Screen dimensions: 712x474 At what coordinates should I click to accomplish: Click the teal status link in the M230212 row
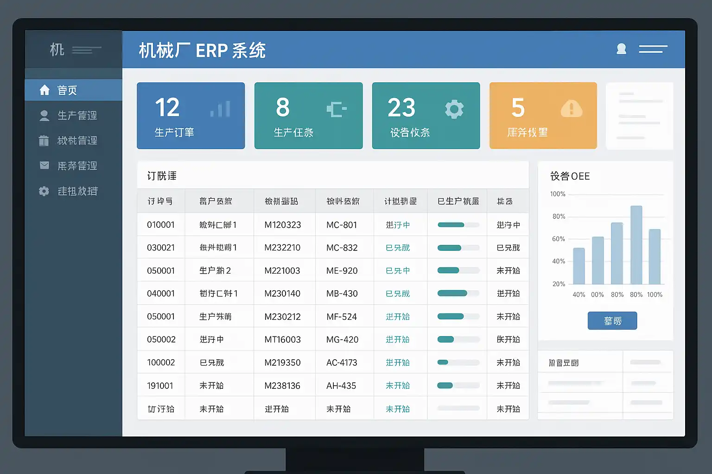pyautogui.click(x=398, y=317)
